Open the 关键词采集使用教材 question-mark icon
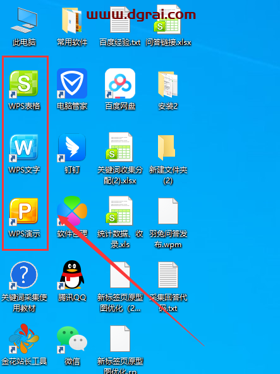The width and height of the screenshot is (280, 374). coord(23,275)
